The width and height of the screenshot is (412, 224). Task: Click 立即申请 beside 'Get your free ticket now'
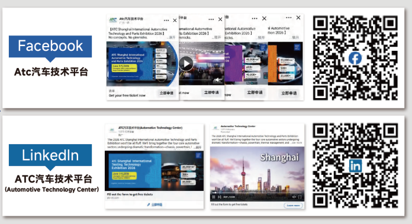166,93
